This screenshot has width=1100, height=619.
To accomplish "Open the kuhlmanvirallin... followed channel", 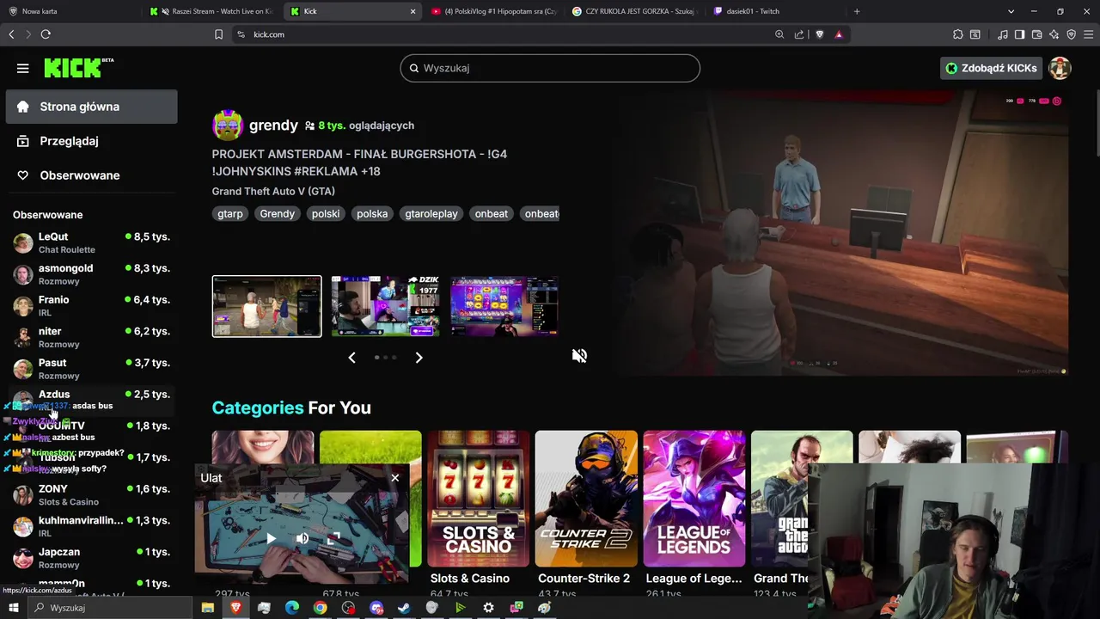I will click(91, 526).
